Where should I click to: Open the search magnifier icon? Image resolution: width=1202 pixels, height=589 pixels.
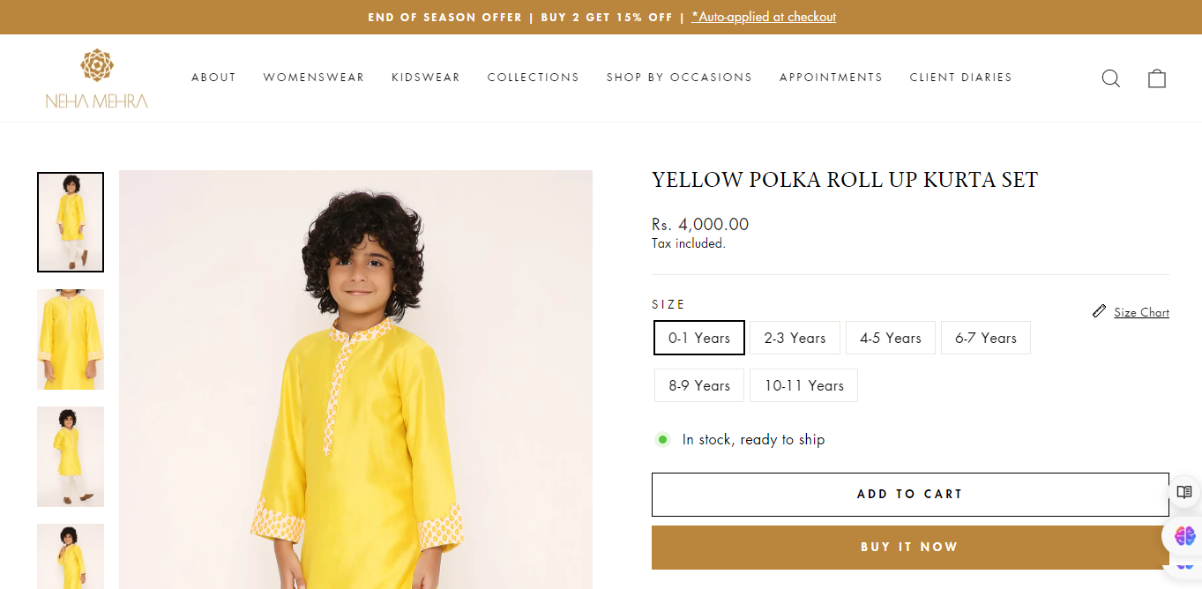(x=1111, y=78)
